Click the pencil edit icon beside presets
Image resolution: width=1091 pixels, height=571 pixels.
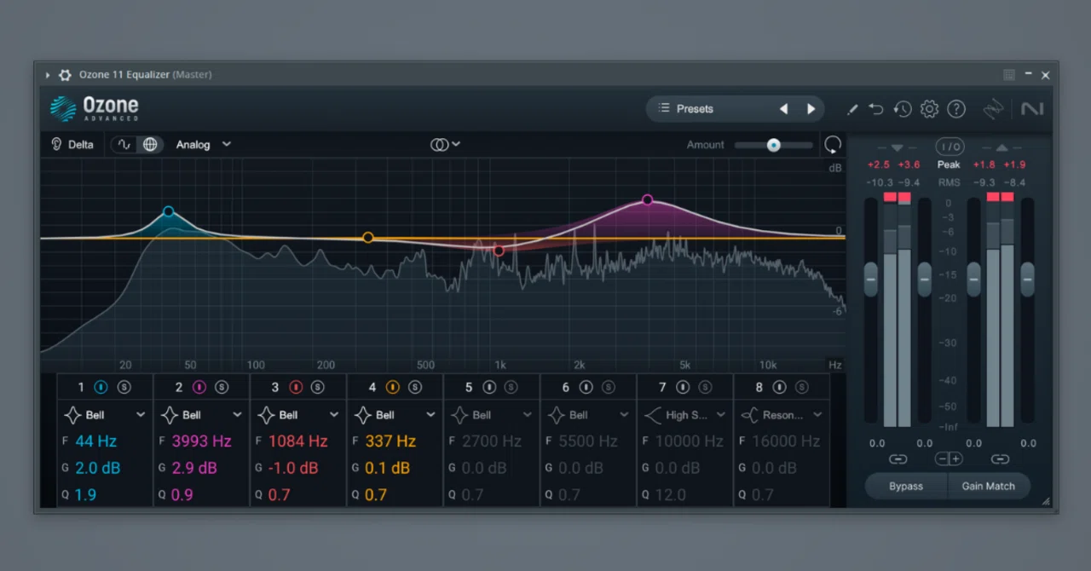pos(851,109)
